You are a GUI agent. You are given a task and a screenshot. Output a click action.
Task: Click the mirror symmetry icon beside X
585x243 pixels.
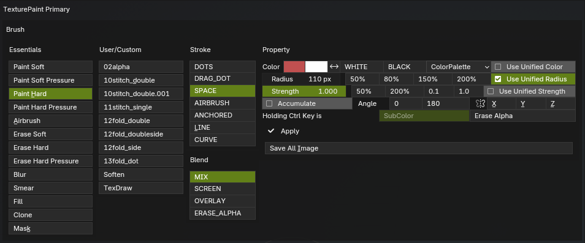tap(480, 104)
